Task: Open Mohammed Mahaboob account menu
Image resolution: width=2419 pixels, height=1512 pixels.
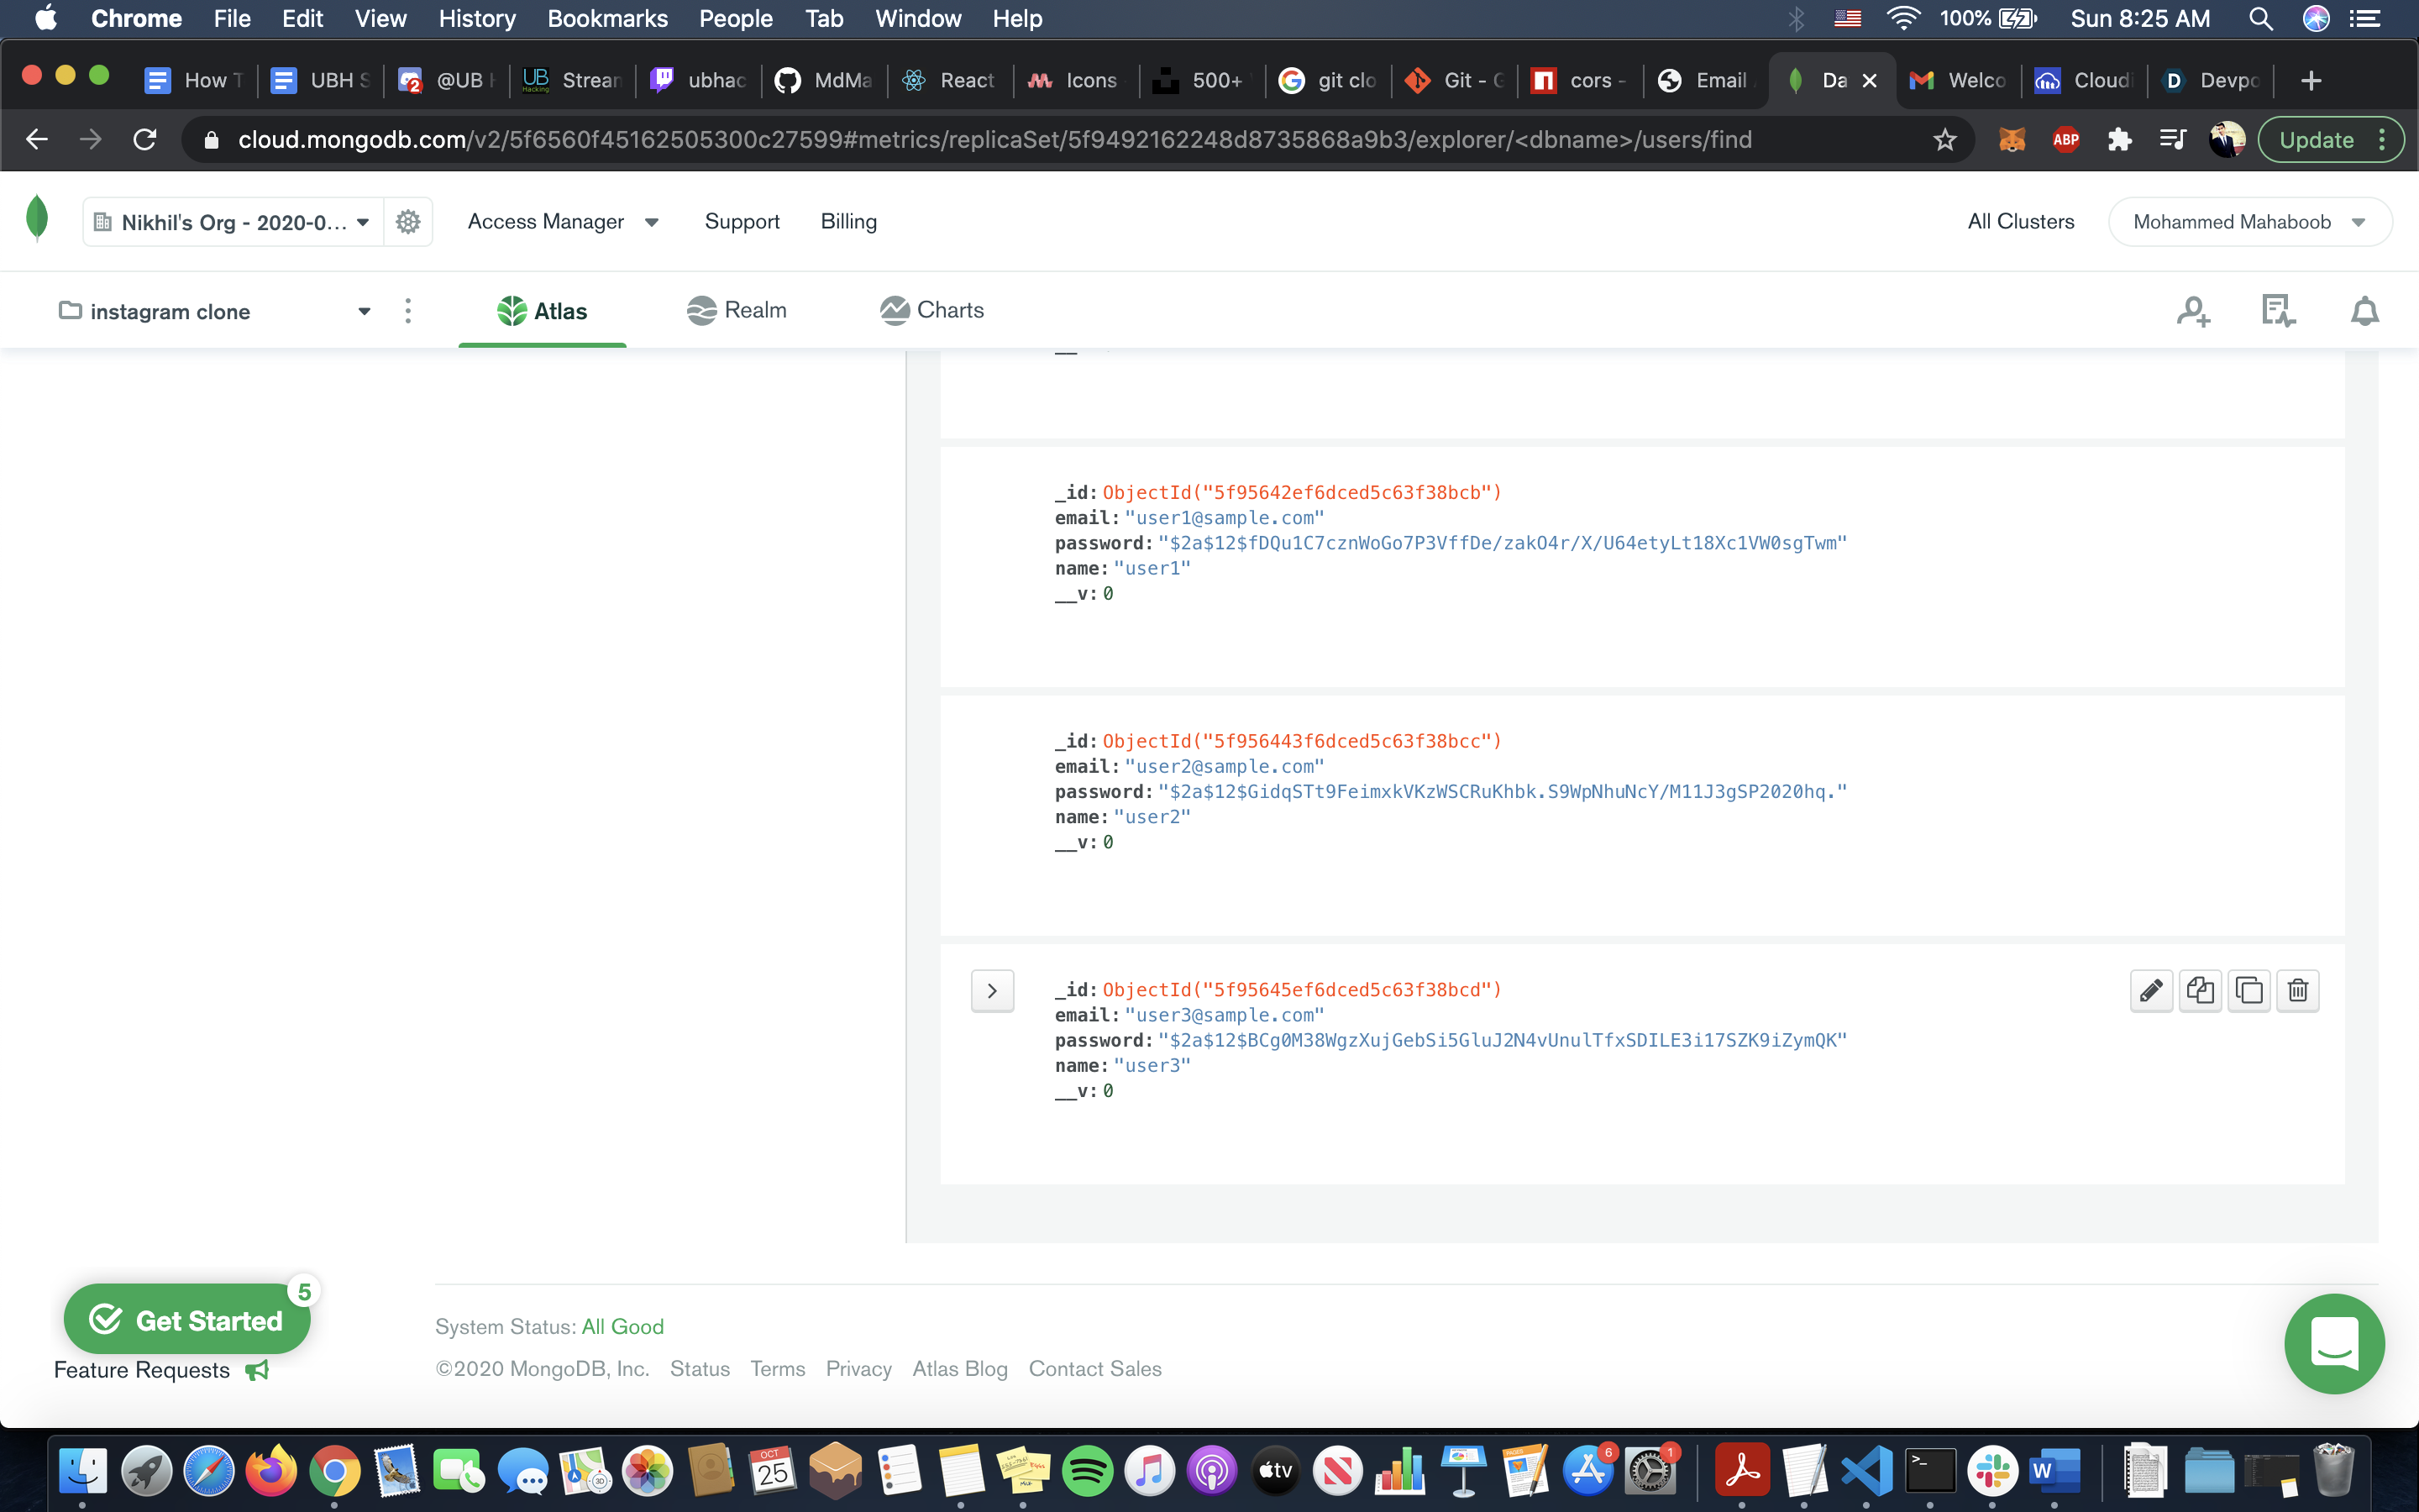Action: point(2249,221)
